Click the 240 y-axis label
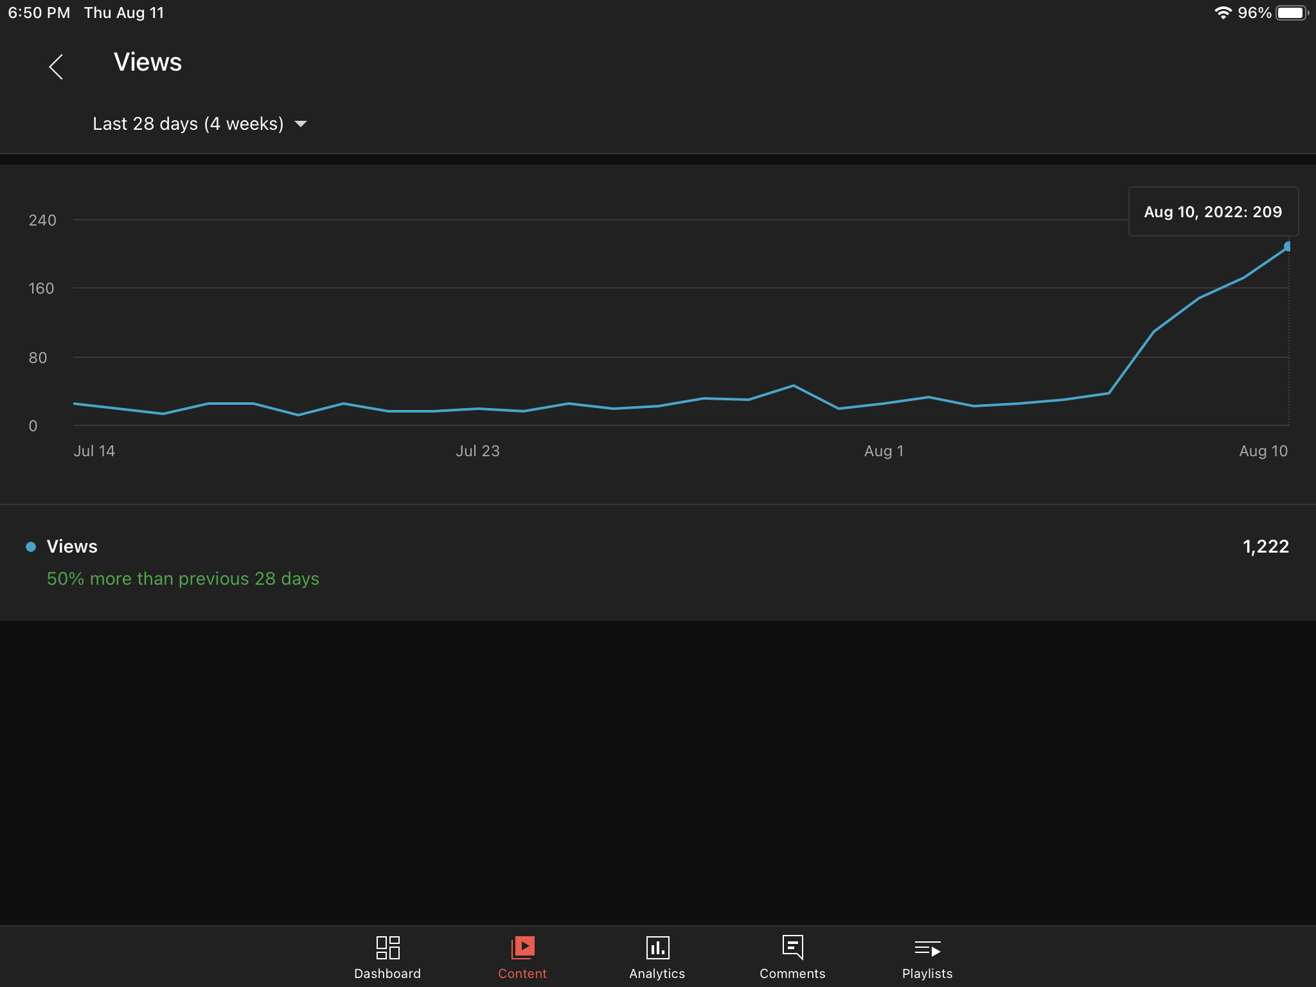This screenshot has height=987, width=1316. point(42,220)
